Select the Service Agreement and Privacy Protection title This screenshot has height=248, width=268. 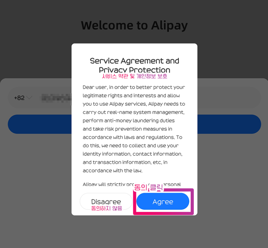(134, 65)
